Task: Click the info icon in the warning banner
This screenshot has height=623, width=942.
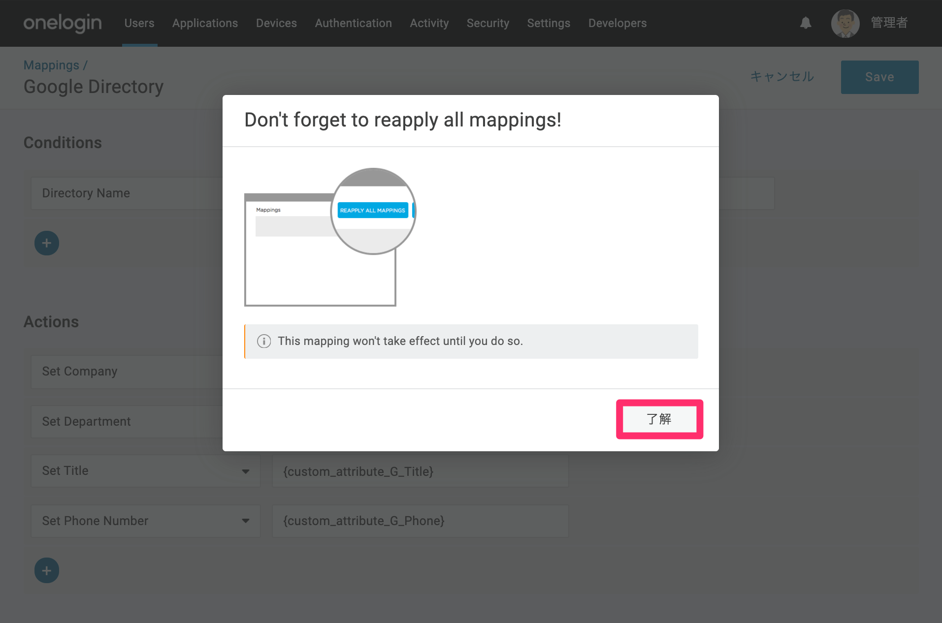Action: 264,341
